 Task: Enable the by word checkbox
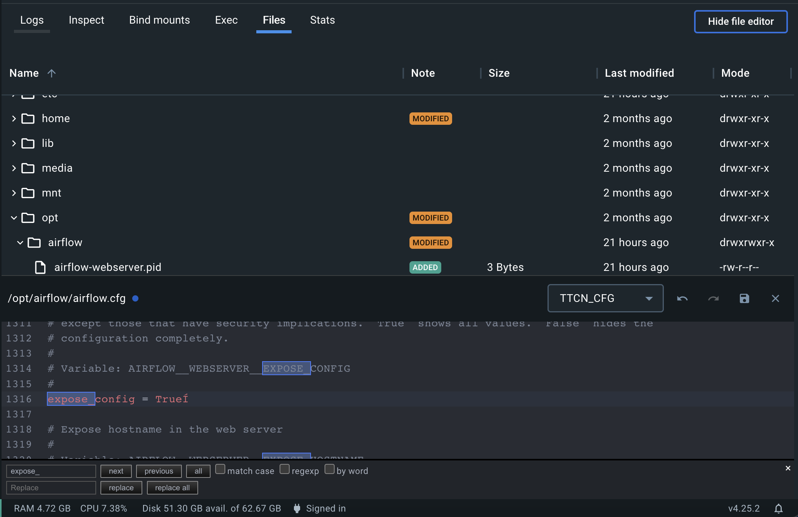(330, 469)
